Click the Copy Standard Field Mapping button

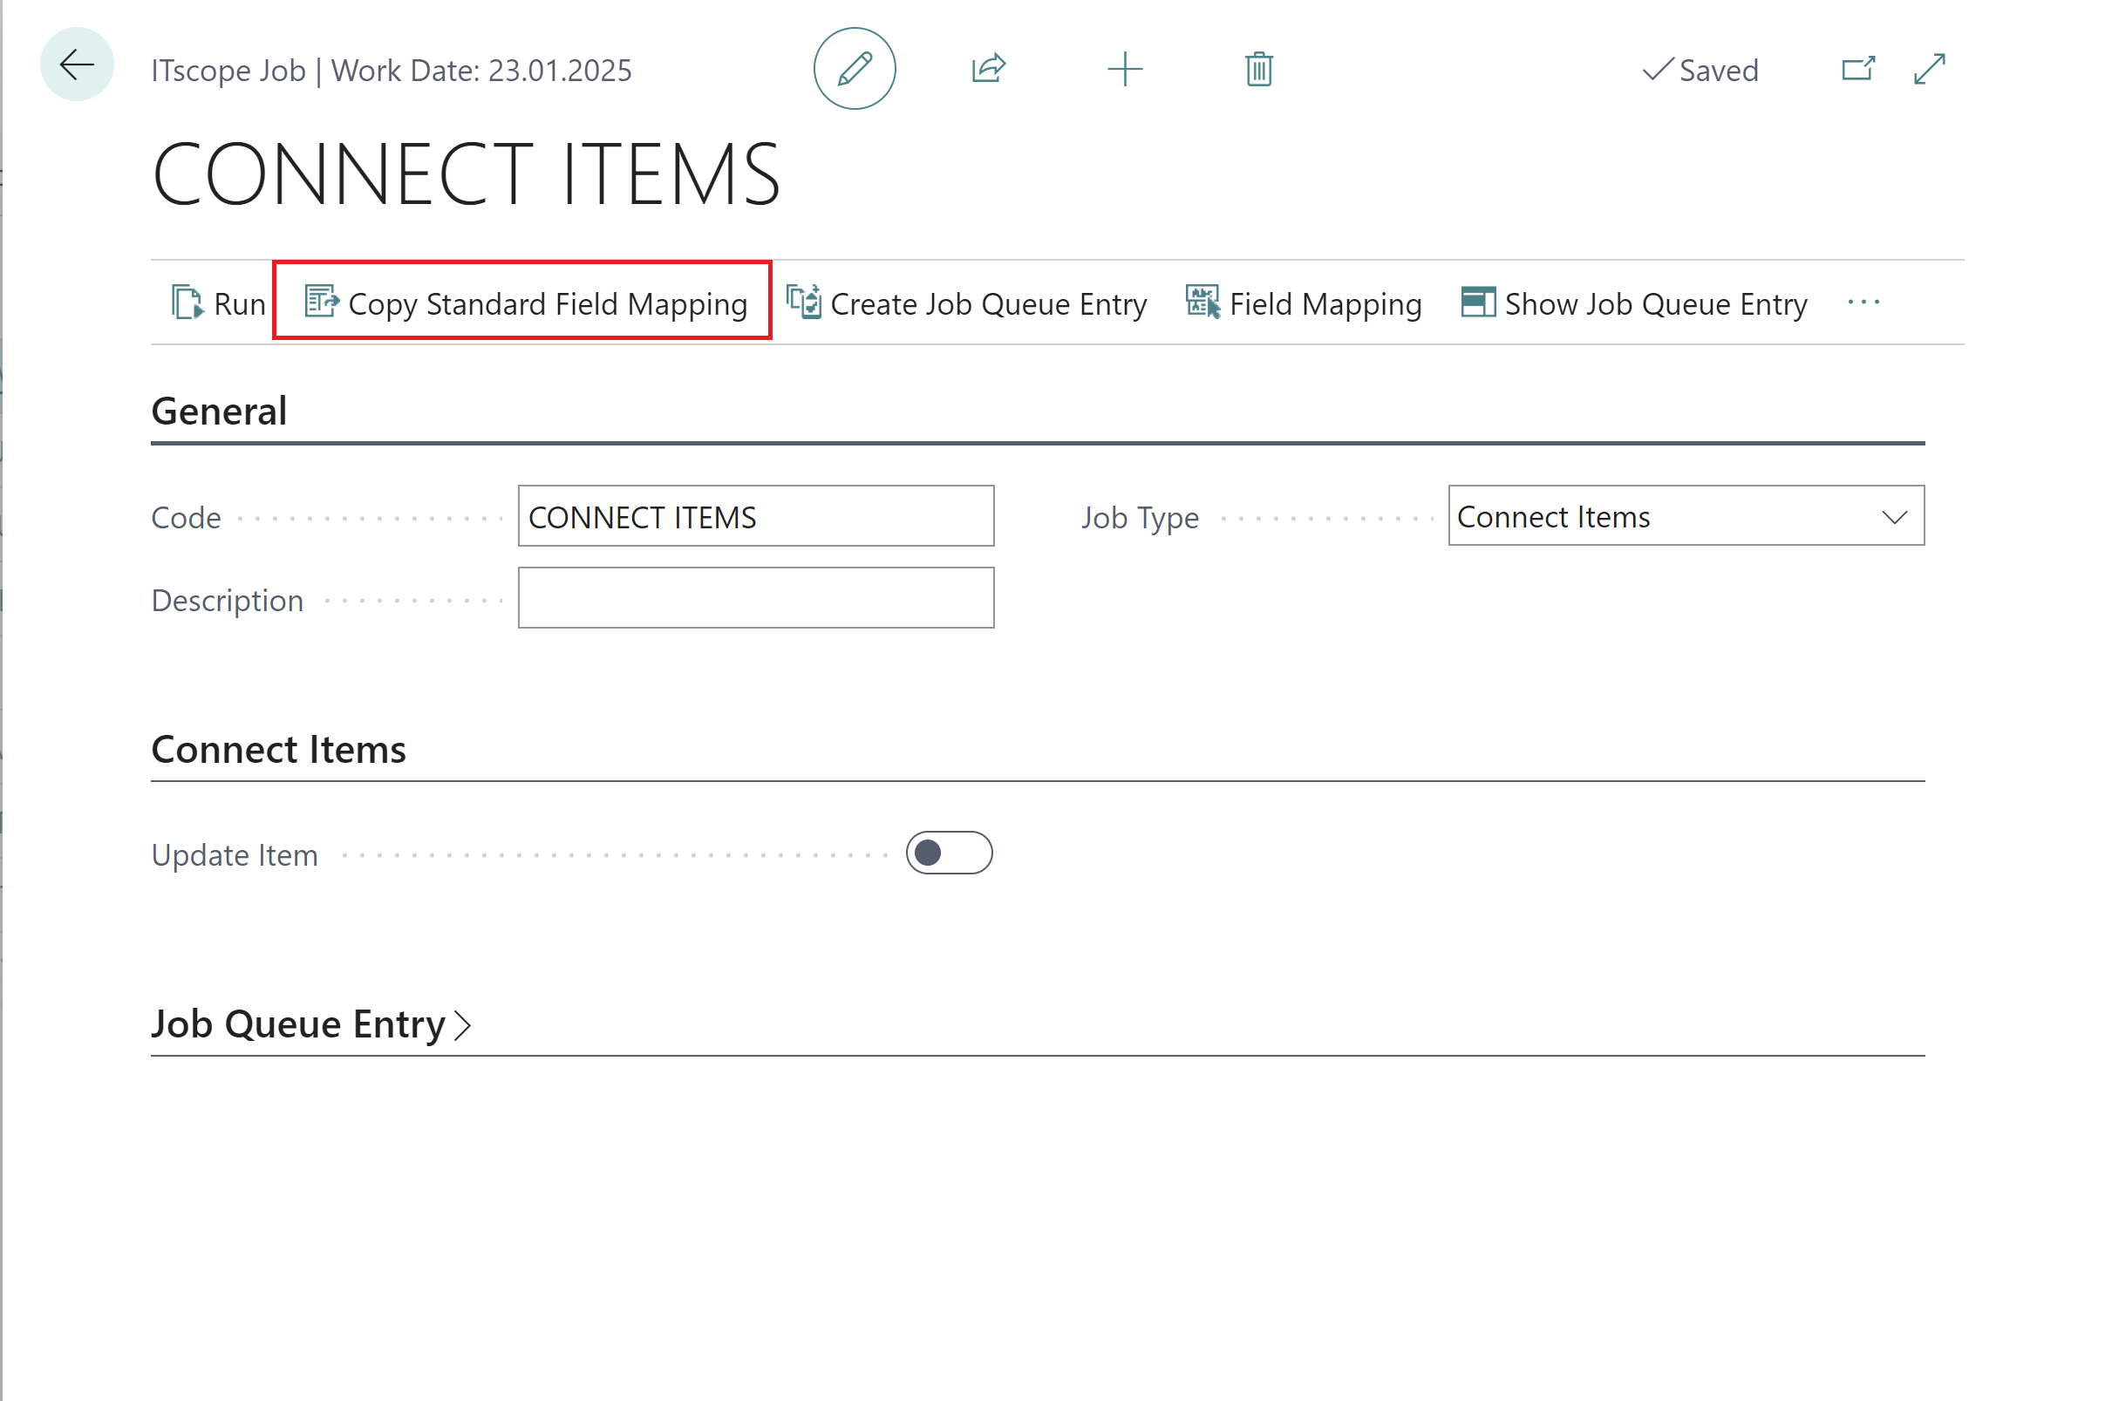[x=524, y=303]
